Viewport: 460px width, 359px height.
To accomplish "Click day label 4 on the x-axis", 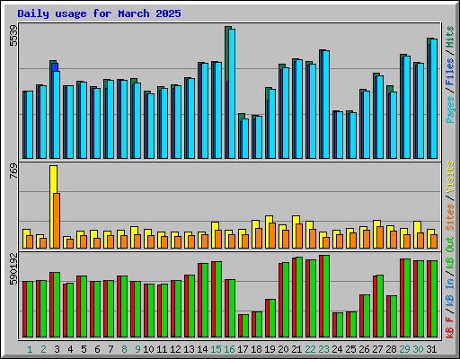I will coord(70,349).
